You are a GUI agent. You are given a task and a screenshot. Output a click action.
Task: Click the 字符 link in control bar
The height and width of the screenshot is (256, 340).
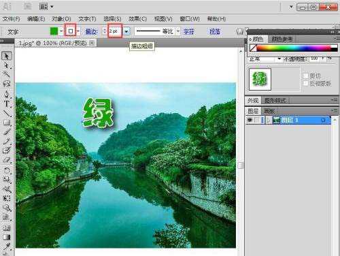point(189,31)
